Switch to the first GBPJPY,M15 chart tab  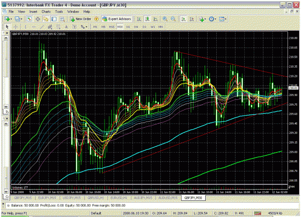click(23, 198)
